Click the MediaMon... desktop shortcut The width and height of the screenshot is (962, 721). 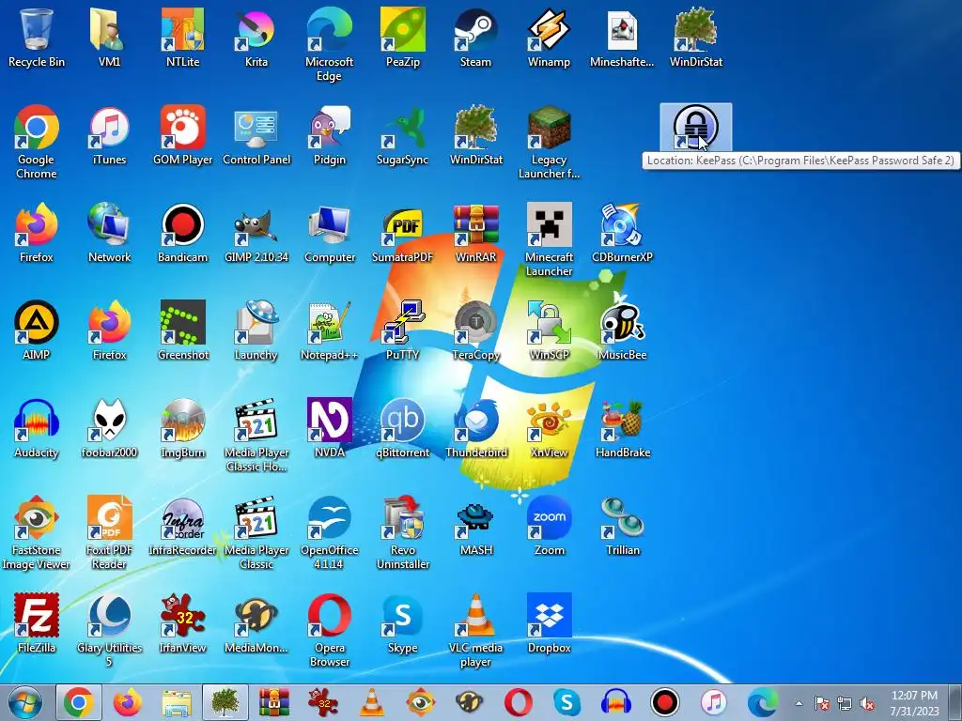256,623
